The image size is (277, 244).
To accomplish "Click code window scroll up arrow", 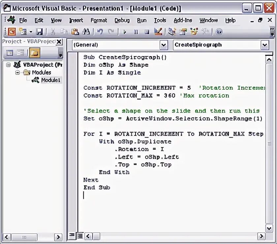I will coord(269,60).
